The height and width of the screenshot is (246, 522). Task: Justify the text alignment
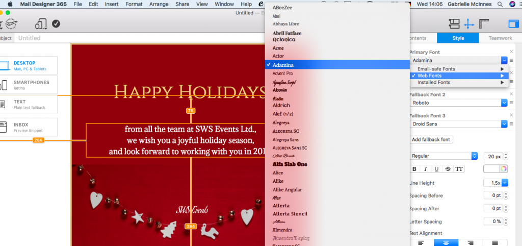(495, 242)
